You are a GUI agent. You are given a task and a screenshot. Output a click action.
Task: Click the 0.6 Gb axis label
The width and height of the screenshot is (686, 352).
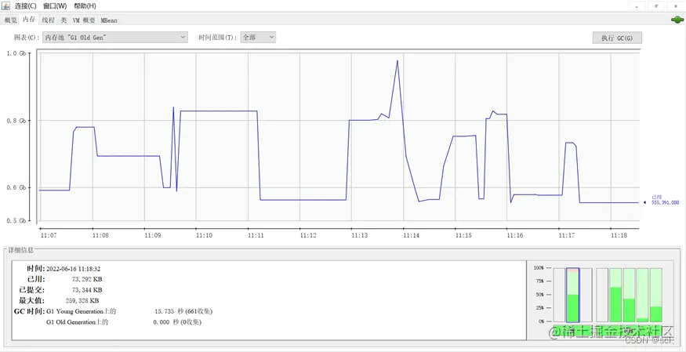click(17, 187)
